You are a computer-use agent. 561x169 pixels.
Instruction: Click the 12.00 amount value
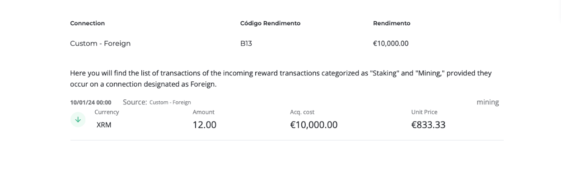pyautogui.click(x=205, y=125)
